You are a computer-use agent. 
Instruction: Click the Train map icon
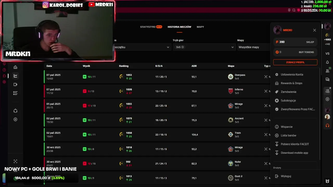tap(230, 135)
